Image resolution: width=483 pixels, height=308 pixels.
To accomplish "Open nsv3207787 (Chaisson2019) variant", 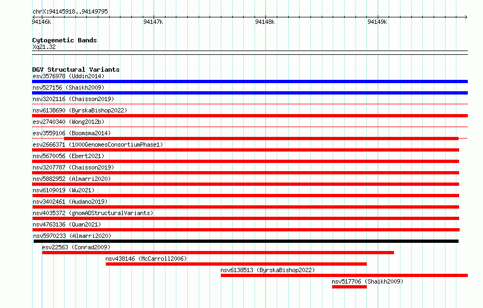I will 73,167.
